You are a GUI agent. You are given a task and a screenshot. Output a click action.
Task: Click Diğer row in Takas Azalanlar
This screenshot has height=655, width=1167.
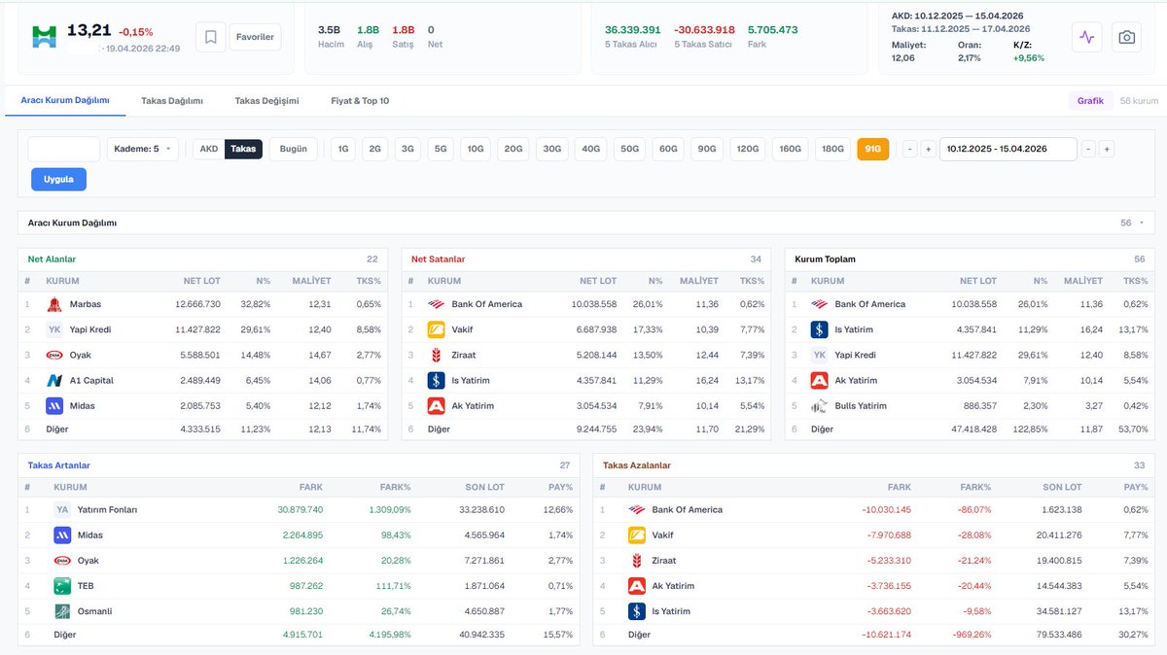click(874, 635)
